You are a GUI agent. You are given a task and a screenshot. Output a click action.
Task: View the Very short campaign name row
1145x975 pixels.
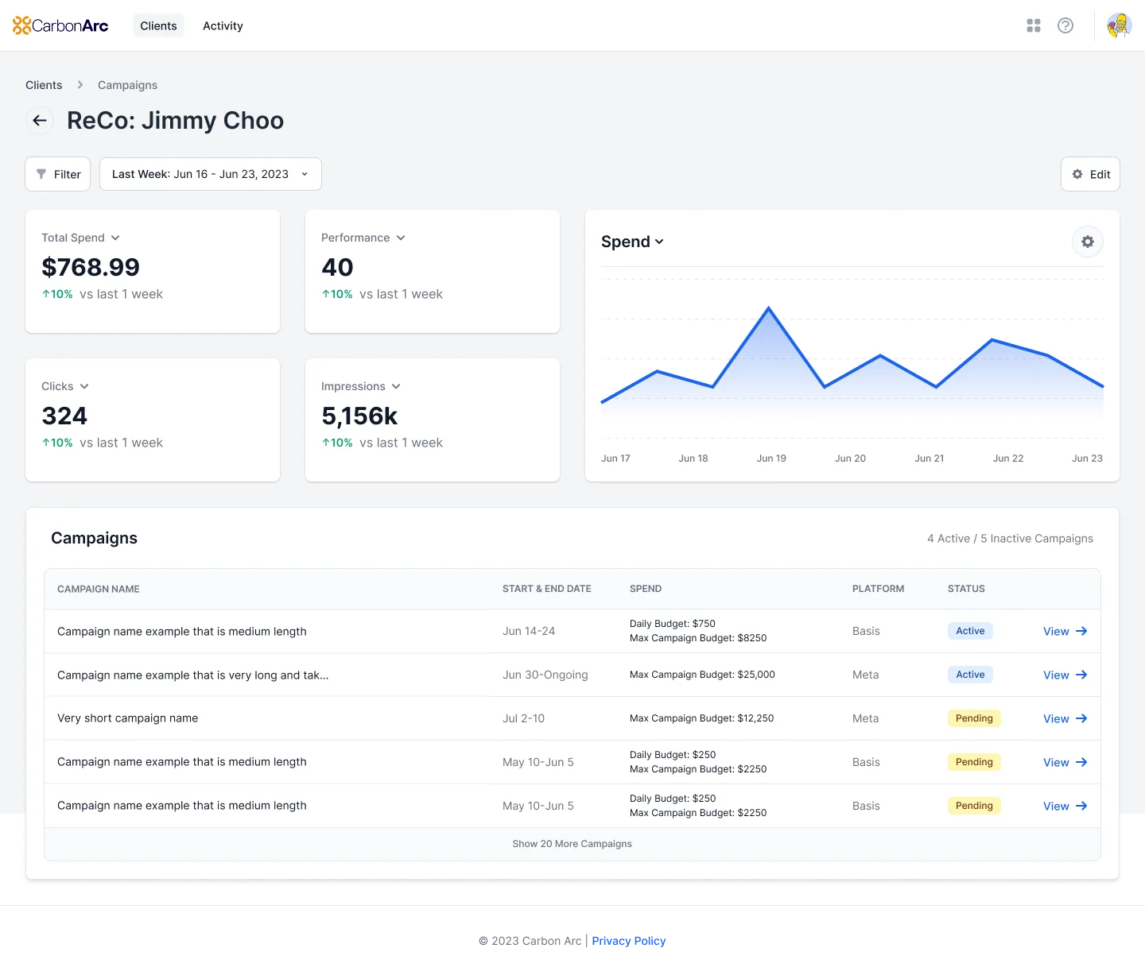pos(1065,718)
